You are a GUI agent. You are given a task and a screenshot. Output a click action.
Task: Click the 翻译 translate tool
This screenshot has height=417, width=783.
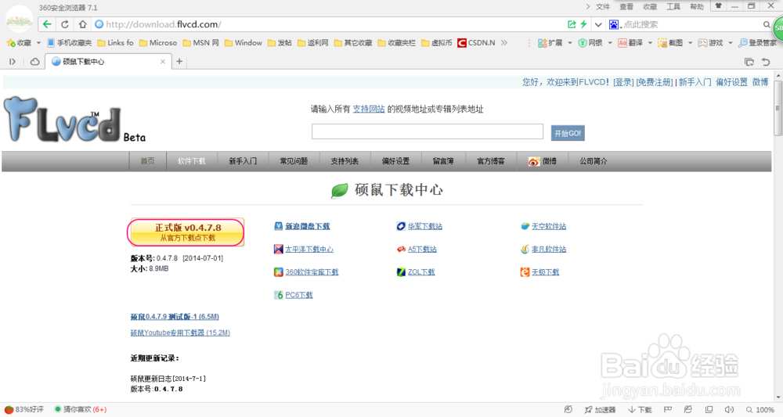point(630,43)
